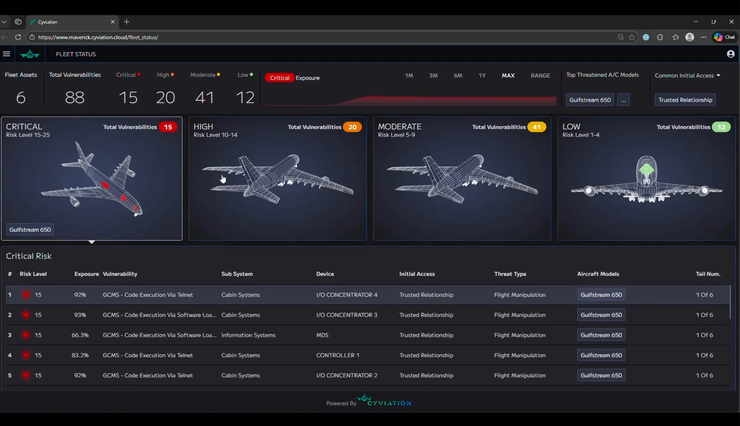Click the Information Systems sub system cell
Image resolution: width=740 pixels, height=426 pixels.
(x=248, y=335)
